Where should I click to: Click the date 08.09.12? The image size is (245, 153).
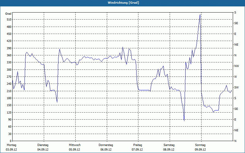click(169, 150)
